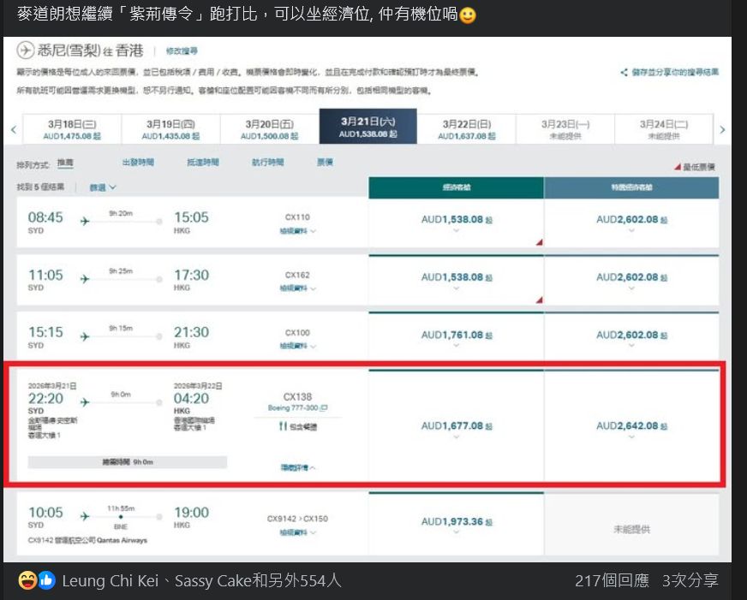Click the next dates right arrow
747x600 pixels.
click(x=722, y=129)
